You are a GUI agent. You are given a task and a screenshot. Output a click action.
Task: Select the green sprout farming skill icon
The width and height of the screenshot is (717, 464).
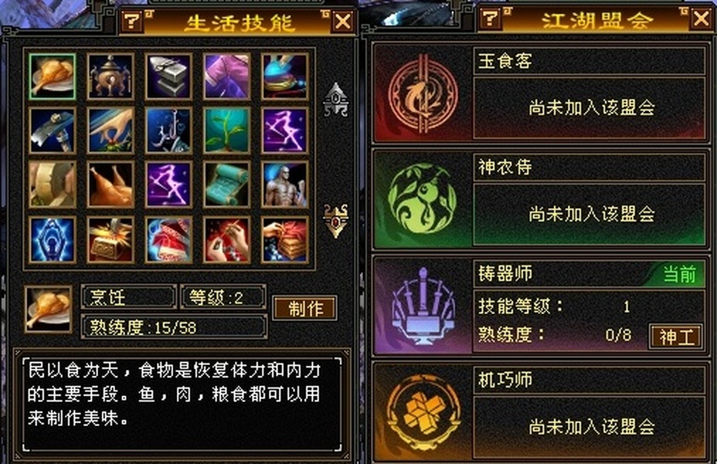[227, 131]
